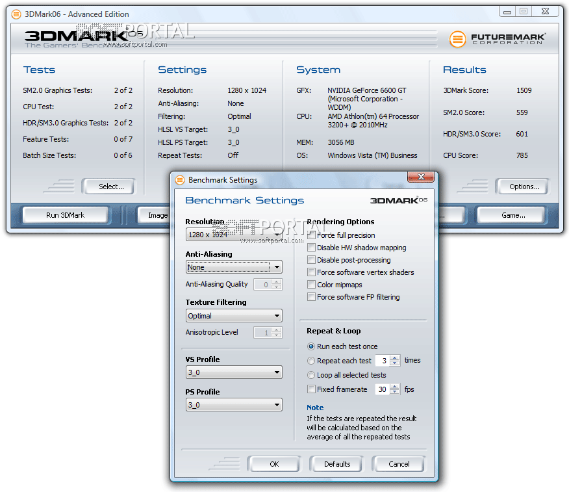Click the NVIDIA GeForce 6600 GT text
The height and width of the screenshot is (492, 569).
pos(367,90)
